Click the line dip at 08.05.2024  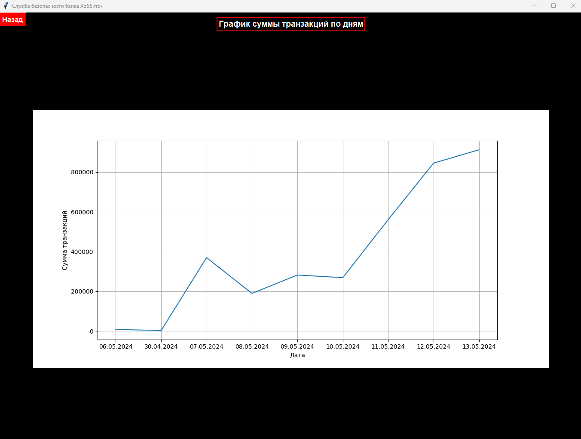pos(252,294)
